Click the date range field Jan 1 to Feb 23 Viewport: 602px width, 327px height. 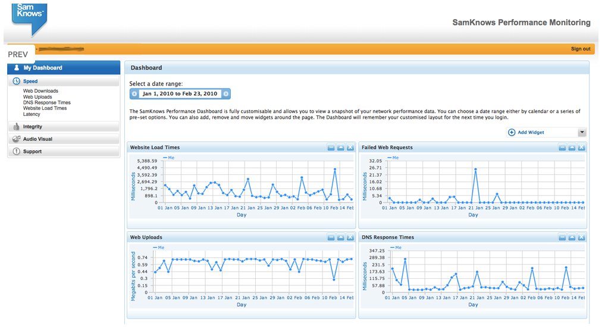point(180,94)
